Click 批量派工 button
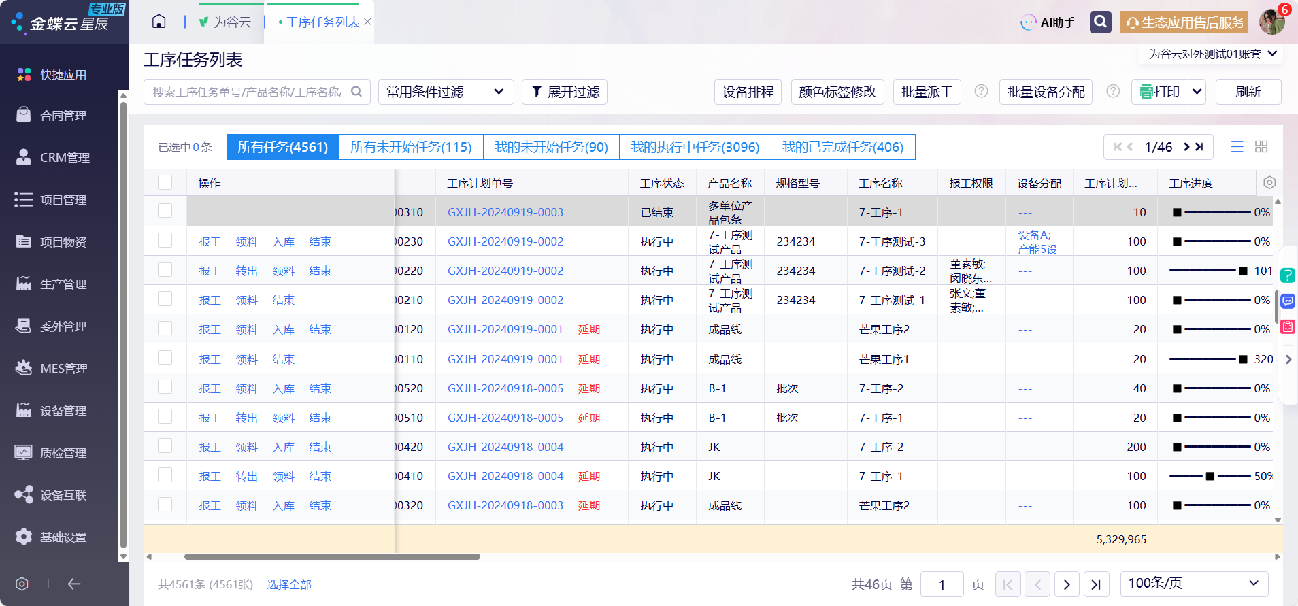This screenshot has height=606, width=1298. (x=927, y=92)
